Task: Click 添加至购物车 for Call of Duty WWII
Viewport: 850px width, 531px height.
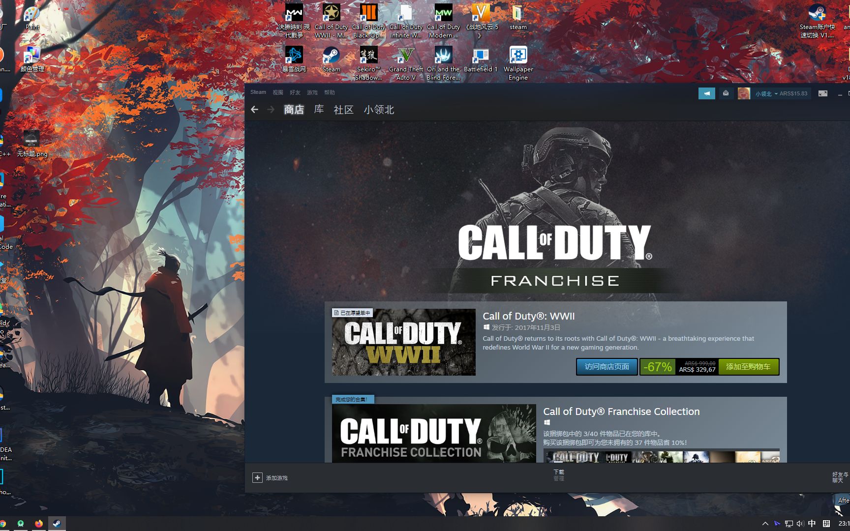Action: (748, 367)
